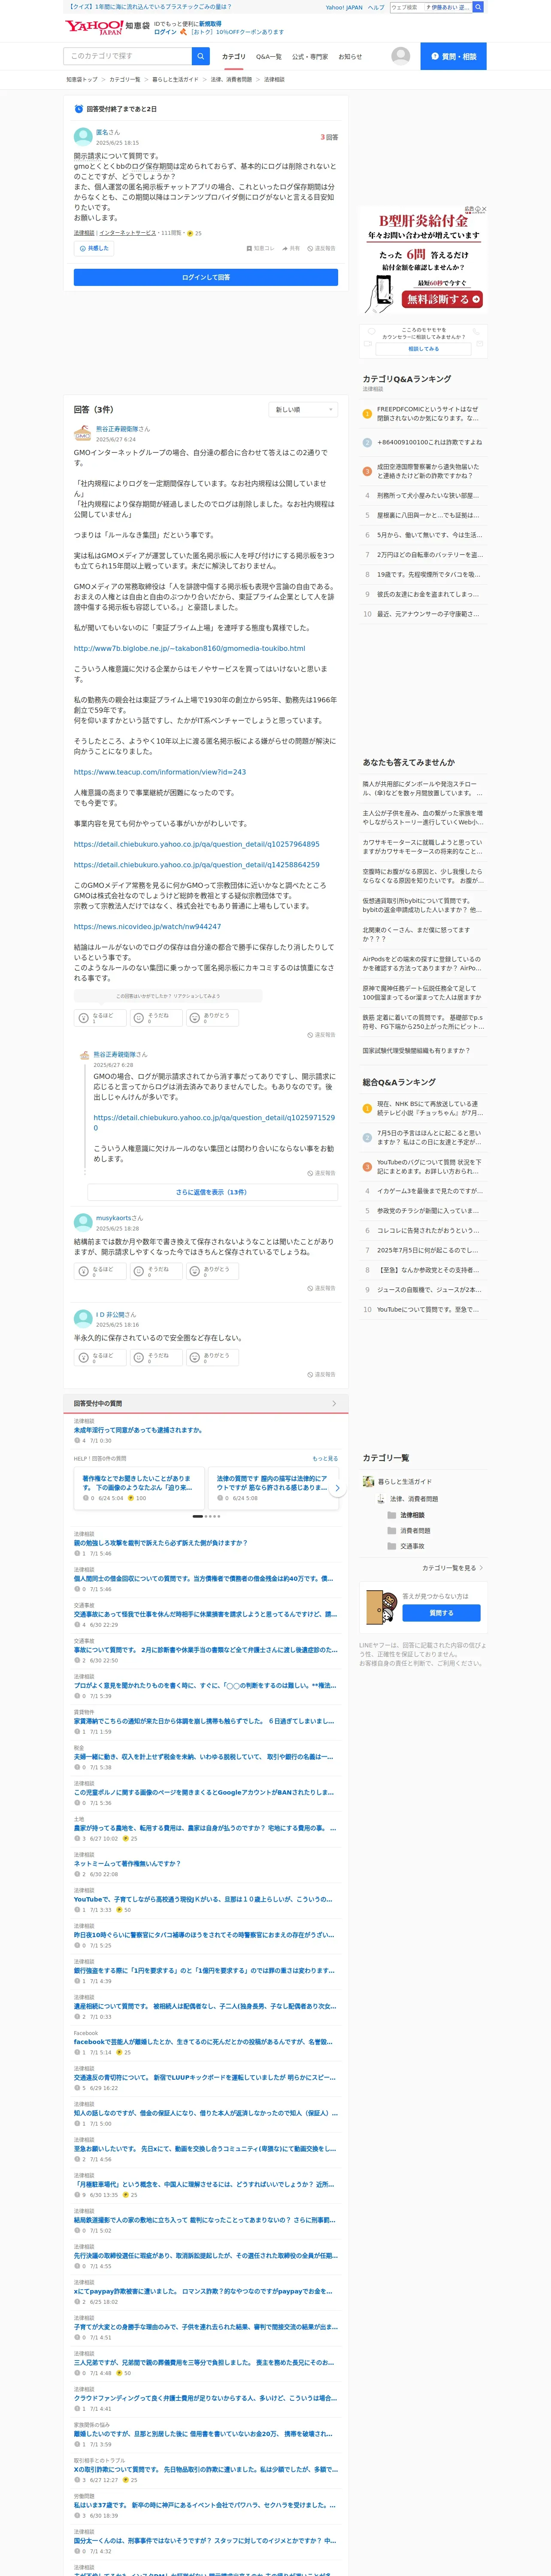Click the top-right web search magnifier icon

(478, 7)
